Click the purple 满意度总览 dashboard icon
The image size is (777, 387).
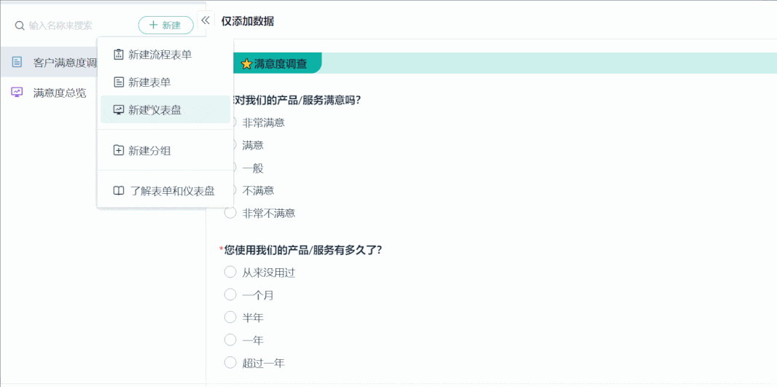pyautogui.click(x=17, y=92)
